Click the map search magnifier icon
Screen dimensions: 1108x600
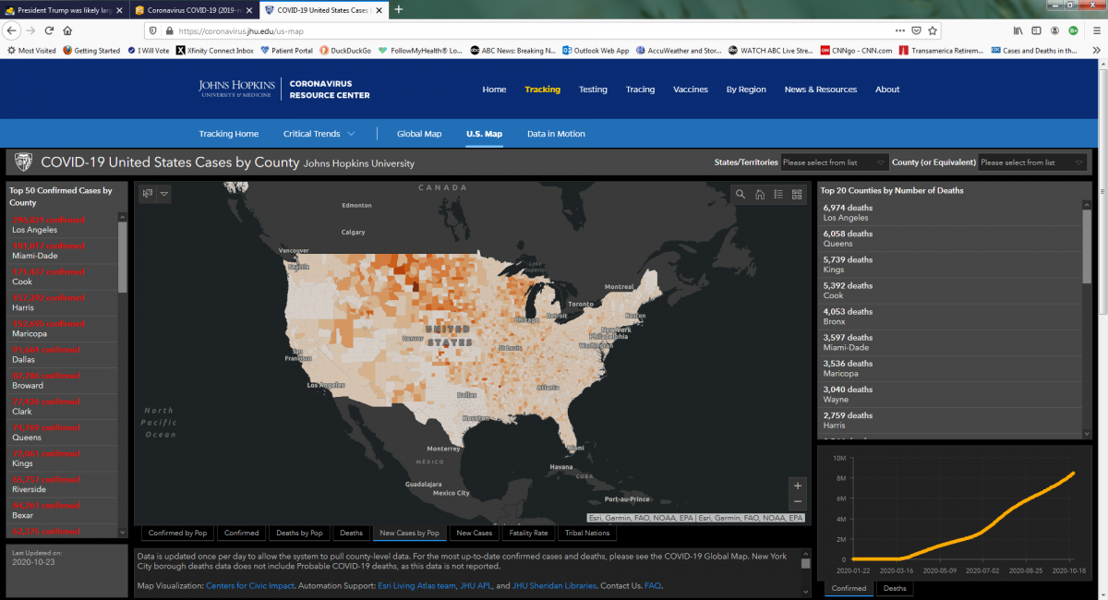(741, 194)
